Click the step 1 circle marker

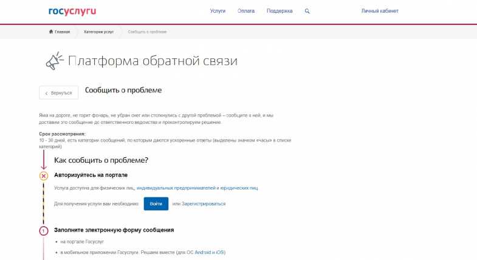click(44, 231)
